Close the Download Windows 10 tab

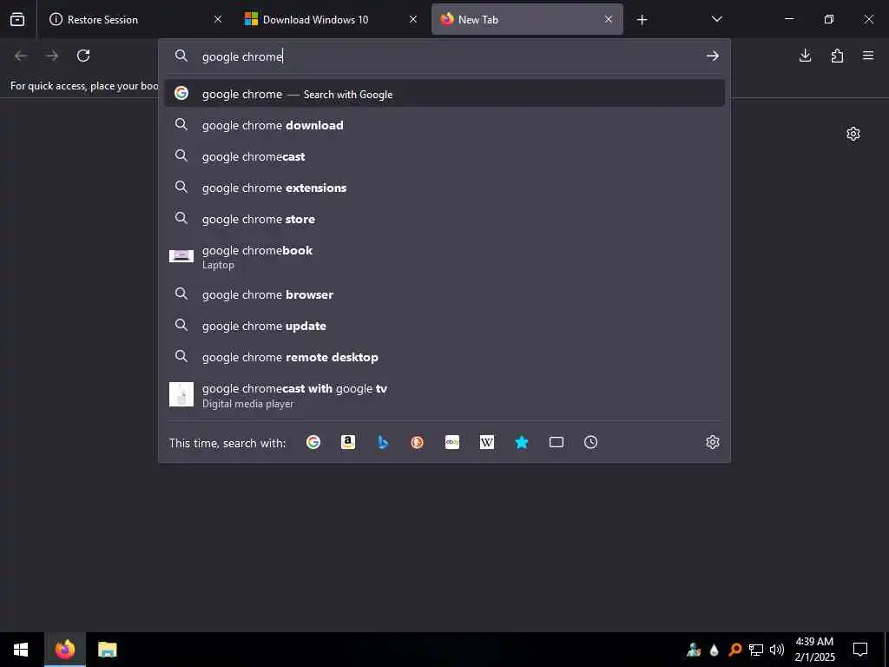(x=413, y=19)
